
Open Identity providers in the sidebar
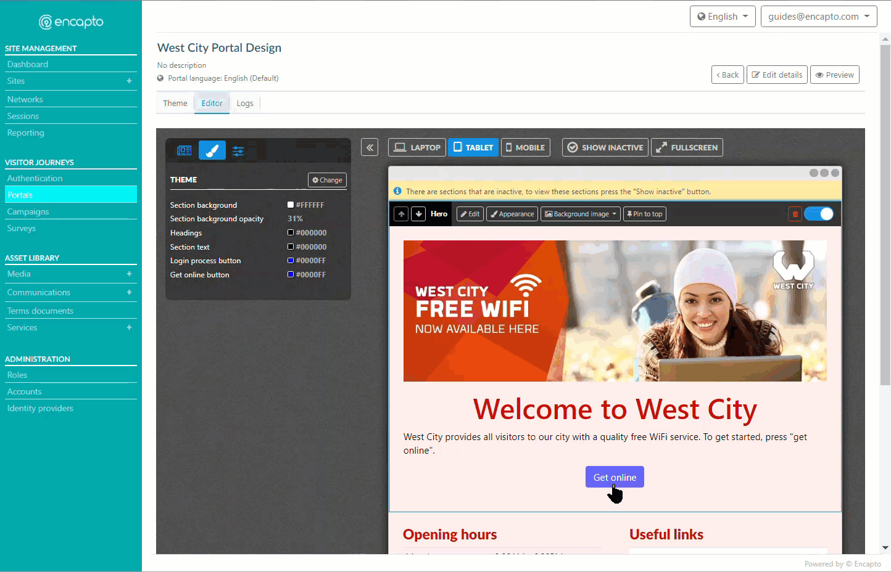(x=40, y=408)
